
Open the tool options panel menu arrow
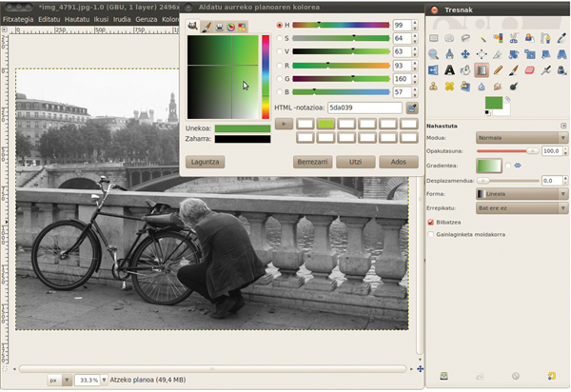point(563,126)
